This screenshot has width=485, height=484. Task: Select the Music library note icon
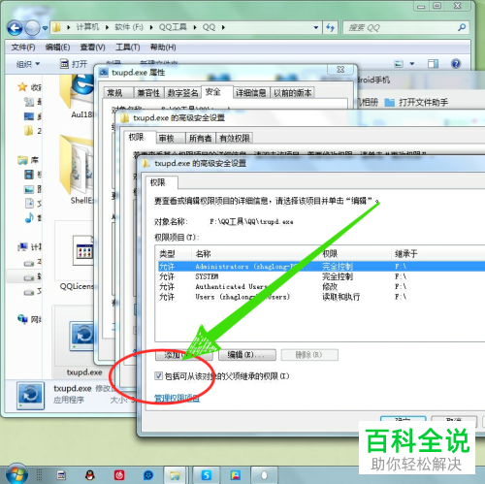pyautogui.click(x=29, y=218)
